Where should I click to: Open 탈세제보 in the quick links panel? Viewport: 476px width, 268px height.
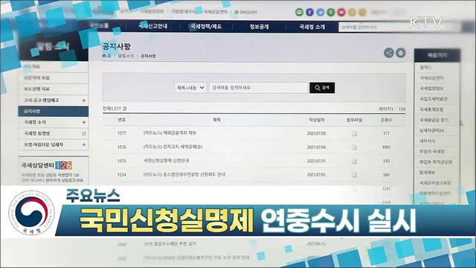[x=428, y=172]
